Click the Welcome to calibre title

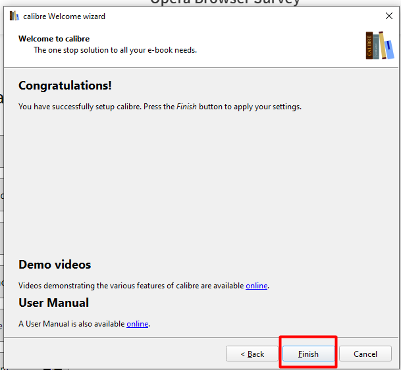[54, 39]
